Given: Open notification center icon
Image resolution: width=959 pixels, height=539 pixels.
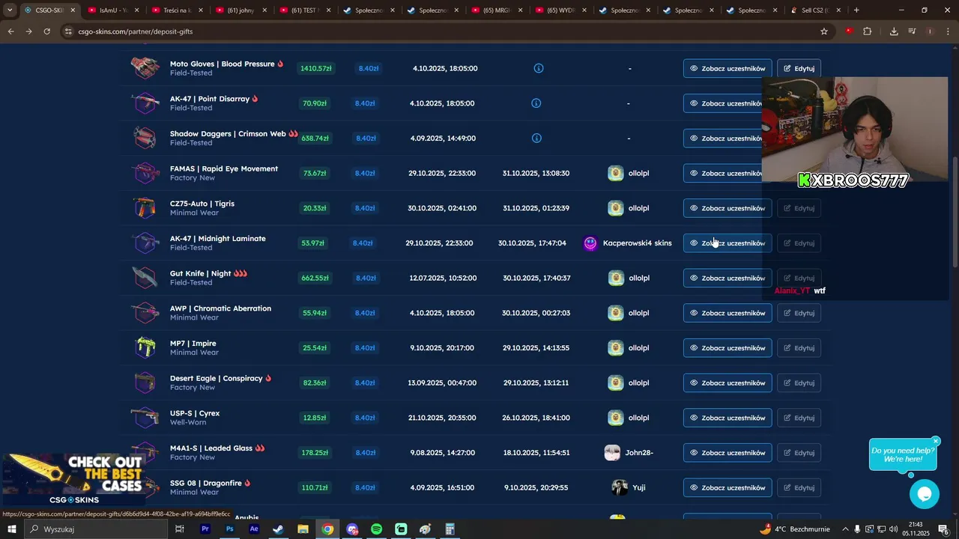Looking at the screenshot, I should point(944,529).
